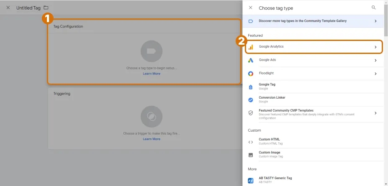Click the Tag Configuration heading
388x186 pixels.
coord(68,26)
